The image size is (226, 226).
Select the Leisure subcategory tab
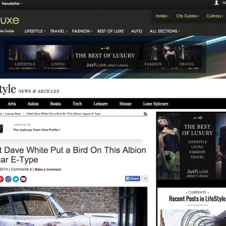(101, 104)
